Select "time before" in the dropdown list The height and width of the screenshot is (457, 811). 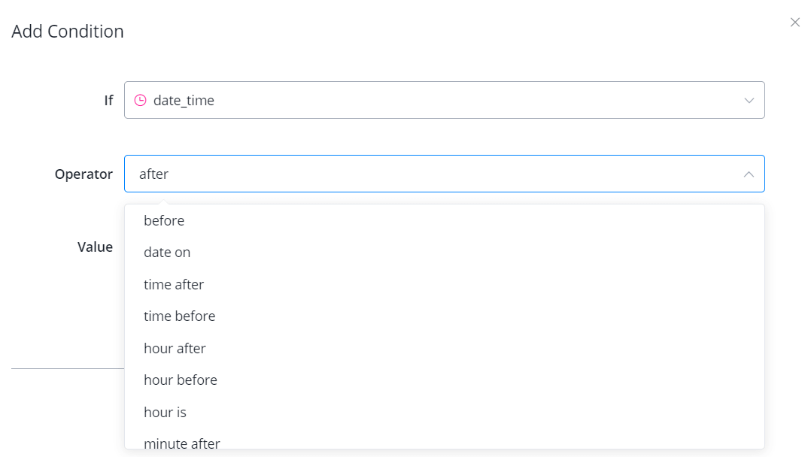179,316
